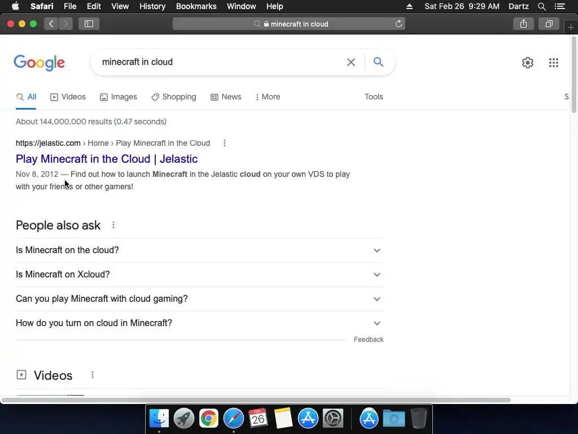Open the Window menu
Screen dimensions: 578x434
coord(241,6)
